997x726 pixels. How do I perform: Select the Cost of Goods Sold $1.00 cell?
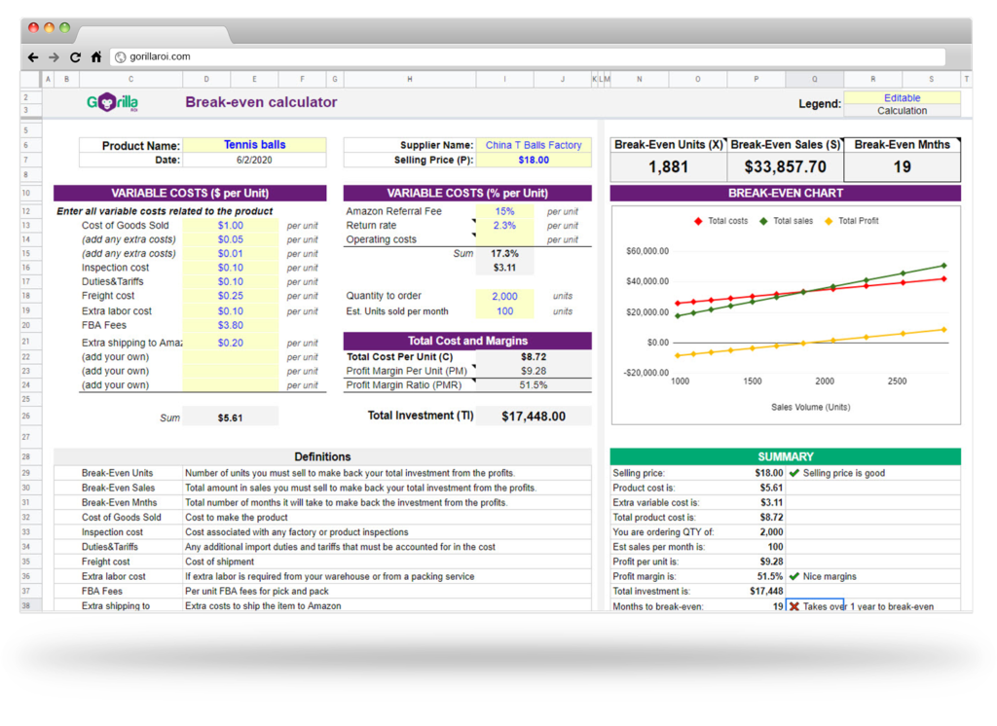(230, 226)
